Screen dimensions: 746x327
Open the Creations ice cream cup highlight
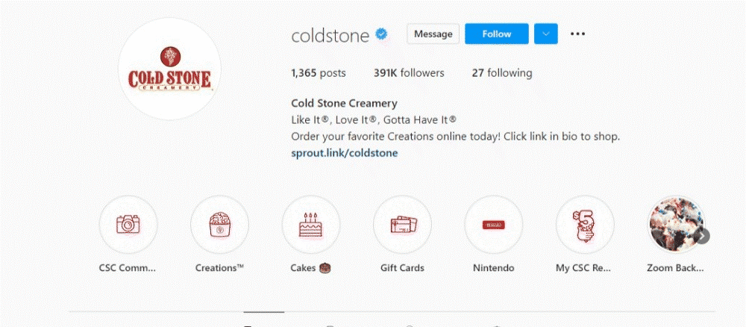pos(219,224)
